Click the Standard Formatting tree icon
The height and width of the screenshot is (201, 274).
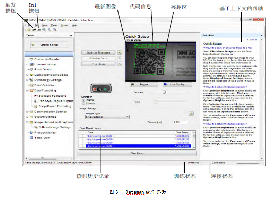tap(36, 96)
